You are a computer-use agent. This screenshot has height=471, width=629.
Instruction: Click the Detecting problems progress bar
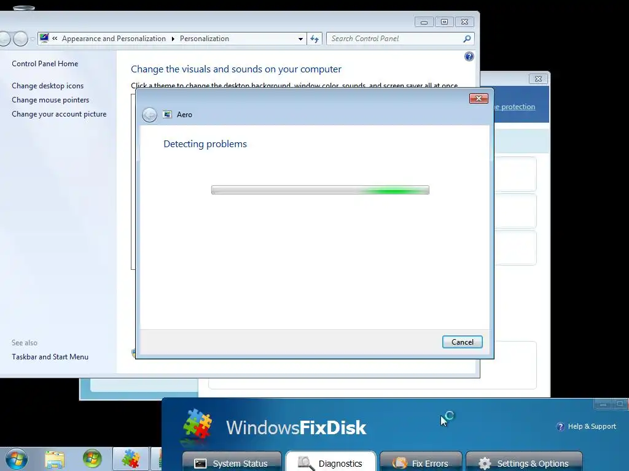coord(320,190)
